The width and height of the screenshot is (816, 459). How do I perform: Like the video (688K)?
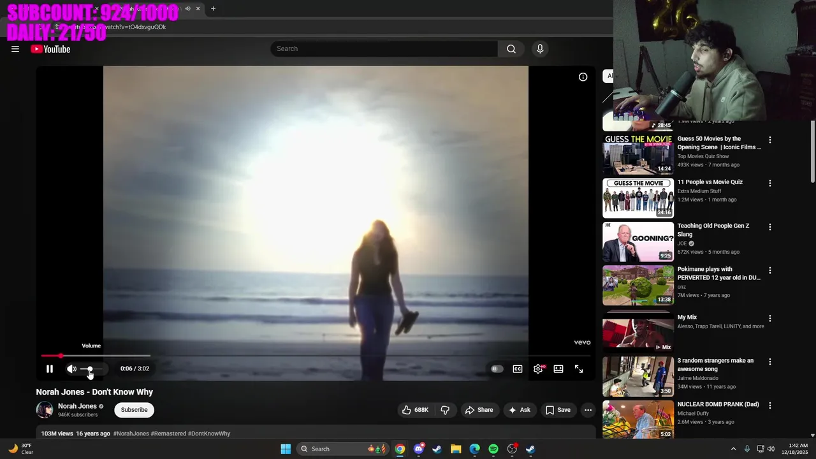click(x=415, y=410)
